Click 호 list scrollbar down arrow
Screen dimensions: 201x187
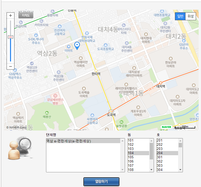180,170
